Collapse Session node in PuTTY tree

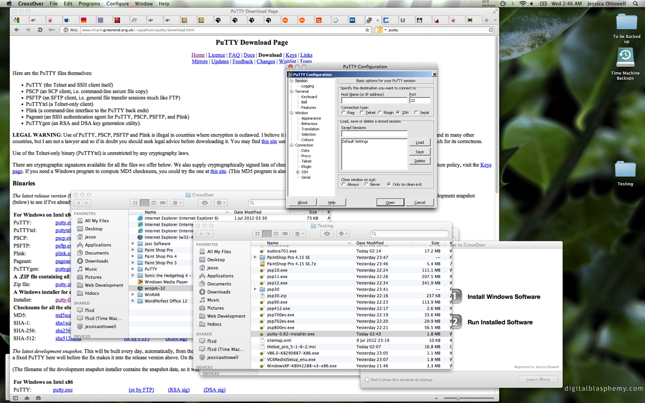click(291, 81)
